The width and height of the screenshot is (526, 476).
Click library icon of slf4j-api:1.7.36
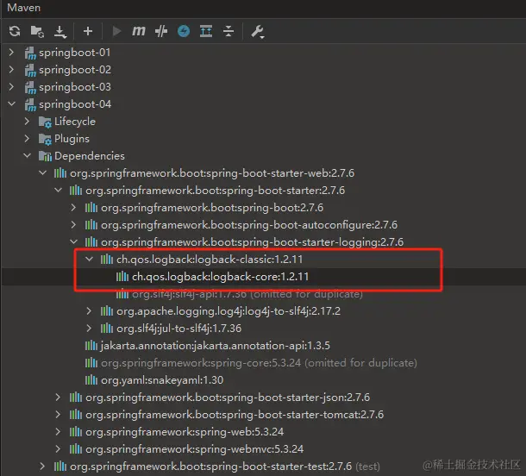122,294
